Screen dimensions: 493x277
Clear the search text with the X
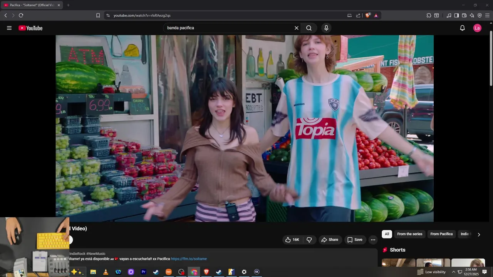(x=297, y=28)
